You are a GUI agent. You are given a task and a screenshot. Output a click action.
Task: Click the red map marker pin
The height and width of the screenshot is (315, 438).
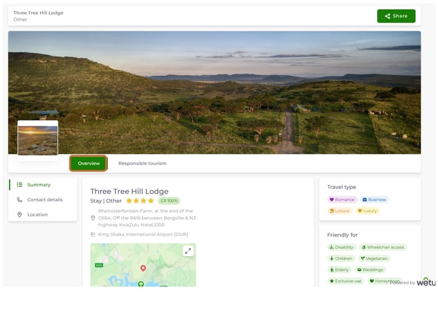click(143, 268)
